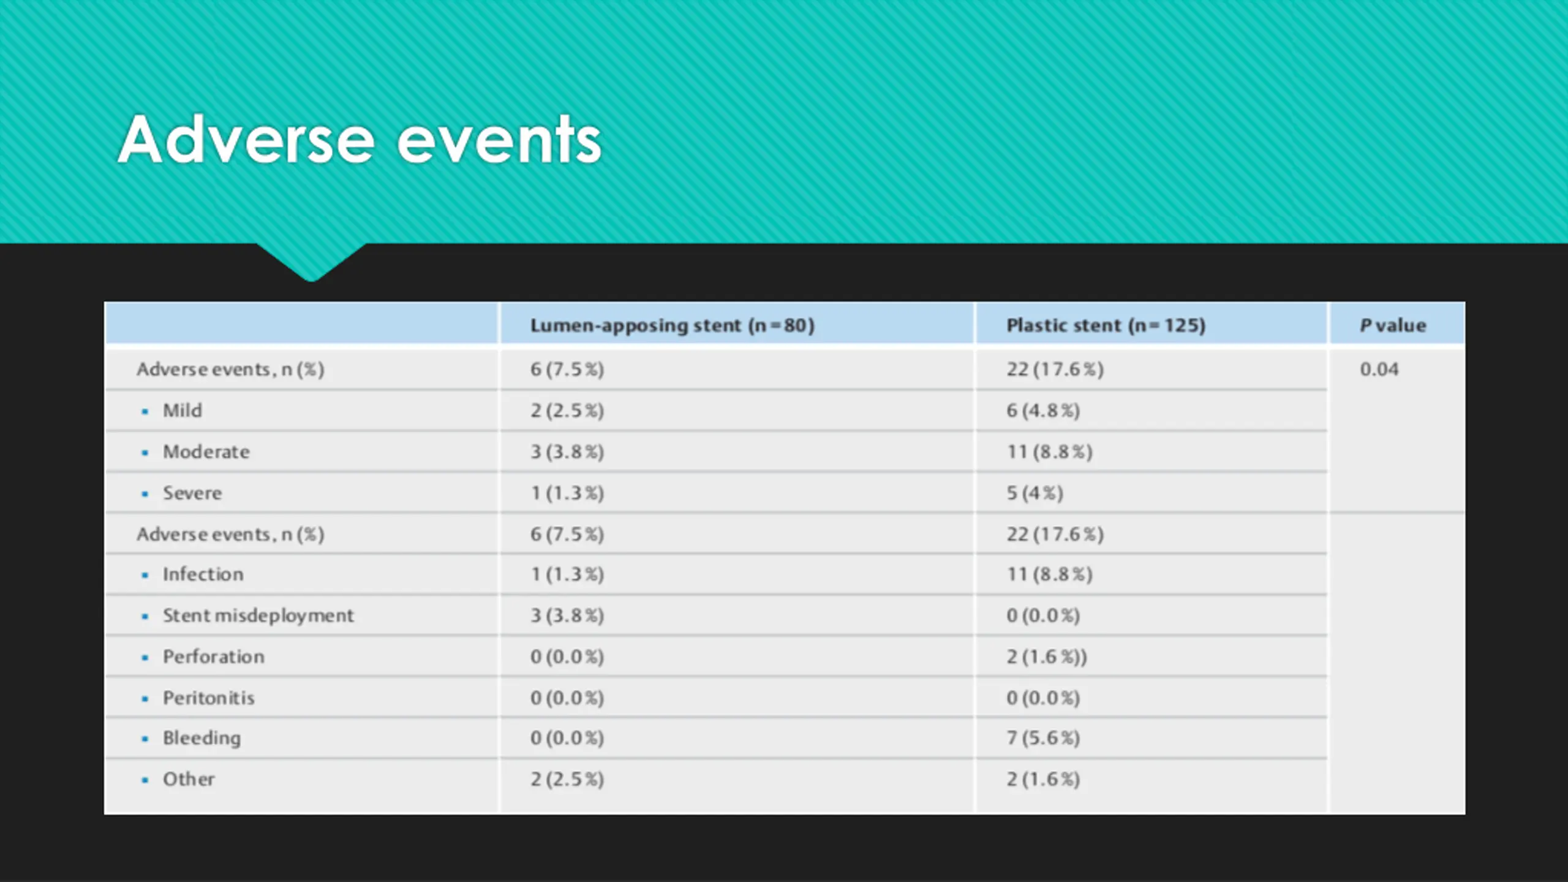1568x882 pixels.
Task: Click the Bleeding lumen-apposing value '0 (0.0%)'
Action: point(567,738)
